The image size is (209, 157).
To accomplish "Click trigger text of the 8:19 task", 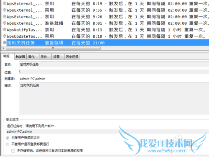I will [140, 3].
